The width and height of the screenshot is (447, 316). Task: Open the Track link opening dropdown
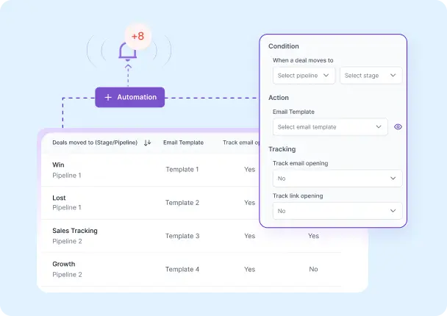pyautogui.click(x=337, y=211)
